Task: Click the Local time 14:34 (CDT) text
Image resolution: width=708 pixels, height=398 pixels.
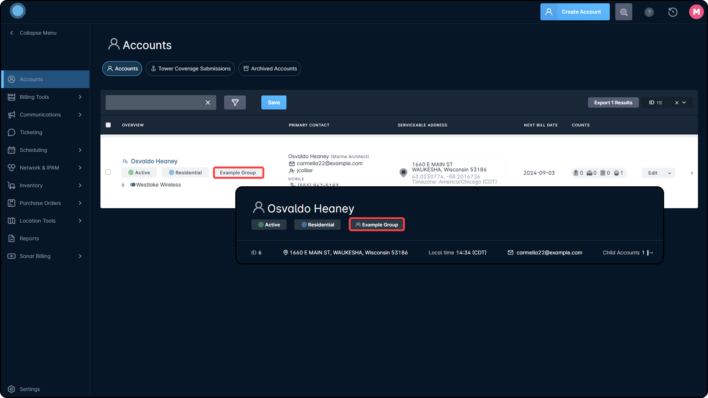Action: click(x=457, y=253)
